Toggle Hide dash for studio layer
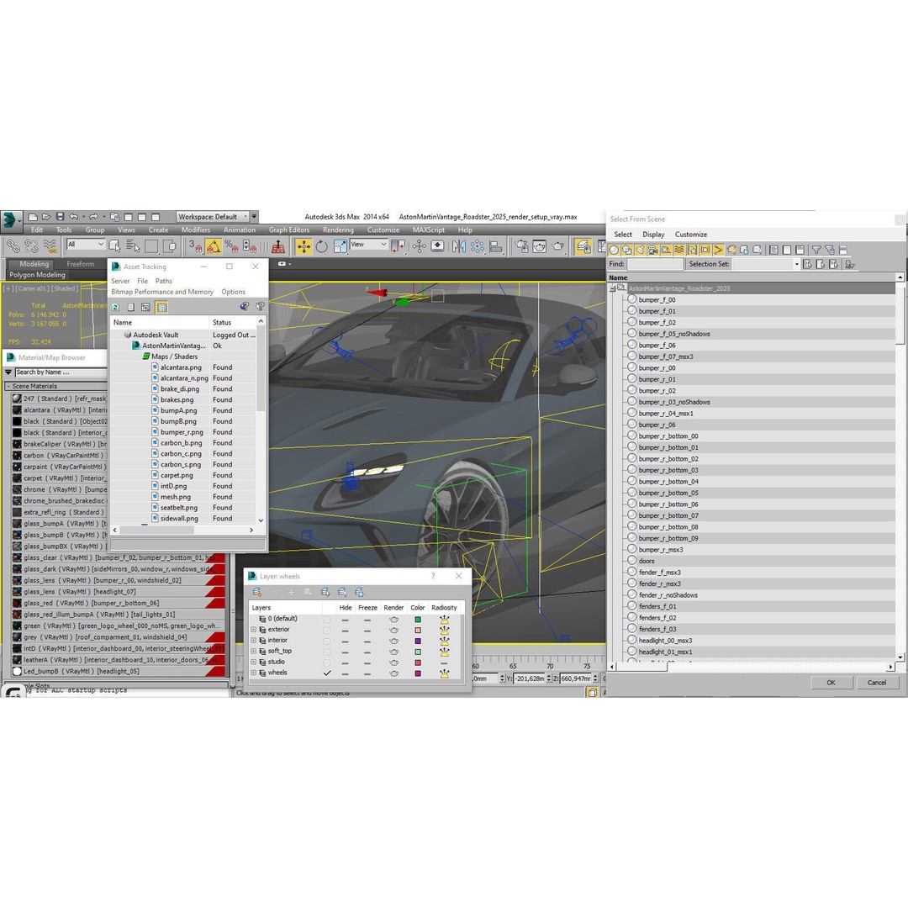This screenshot has height=908, width=908. tap(346, 663)
